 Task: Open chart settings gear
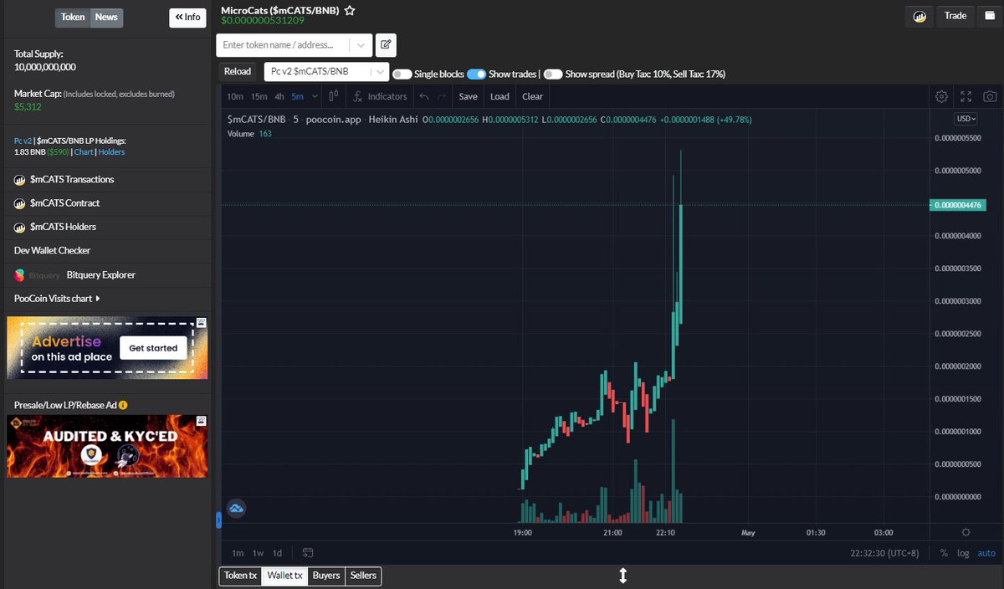click(941, 96)
